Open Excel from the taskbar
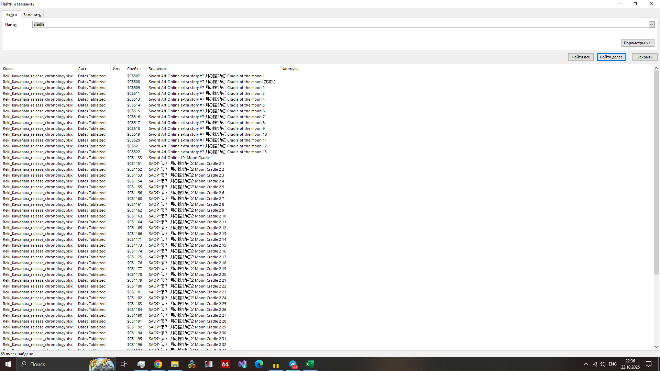Image resolution: width=660 pixels, height=371 pixels. tap(309, 364)
